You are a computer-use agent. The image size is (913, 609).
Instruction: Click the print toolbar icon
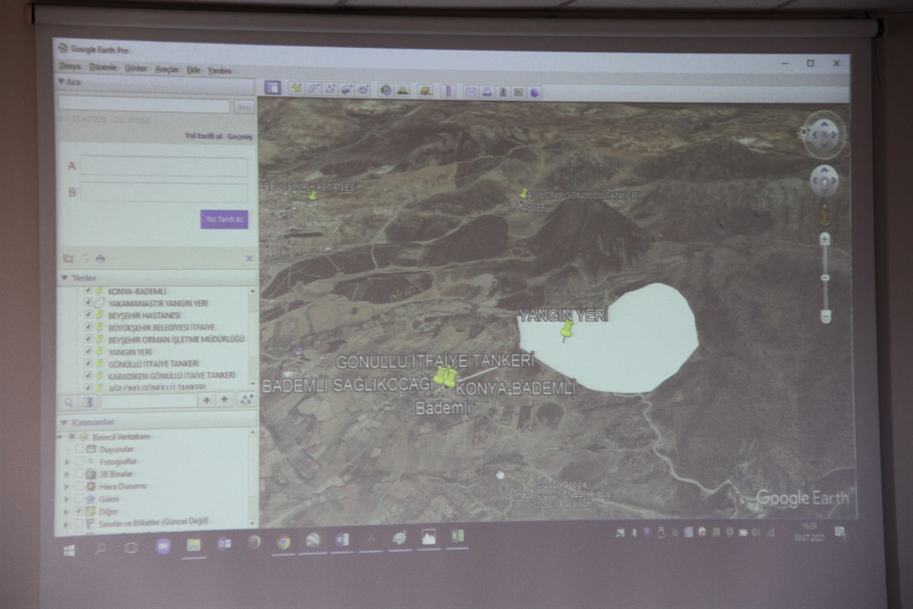click(488, 91)
